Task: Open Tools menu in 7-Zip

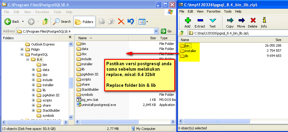Action: 228,11
